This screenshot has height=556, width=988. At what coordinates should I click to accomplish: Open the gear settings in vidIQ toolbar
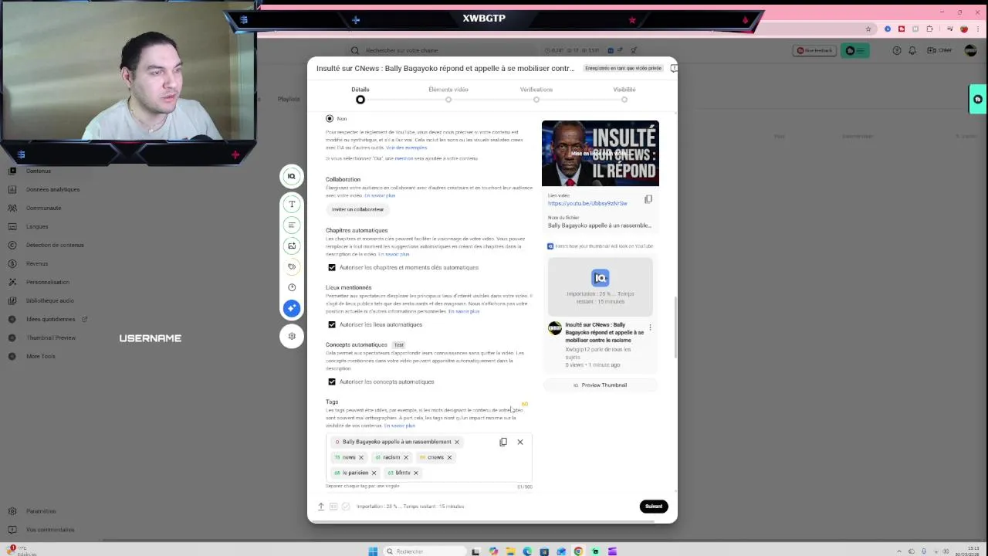(292, 336)
